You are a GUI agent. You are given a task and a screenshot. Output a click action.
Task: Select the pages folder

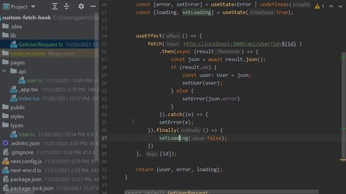tap(17, 63)
